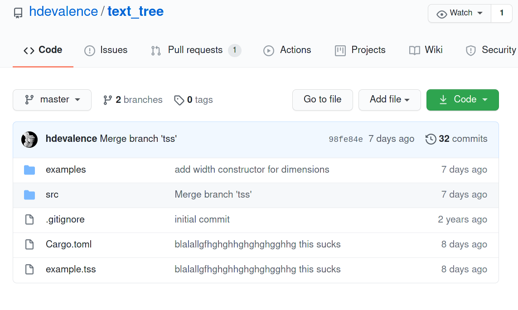Open the Projects tab
This screenshot has height=310, width=518.
tap(360, 50)
